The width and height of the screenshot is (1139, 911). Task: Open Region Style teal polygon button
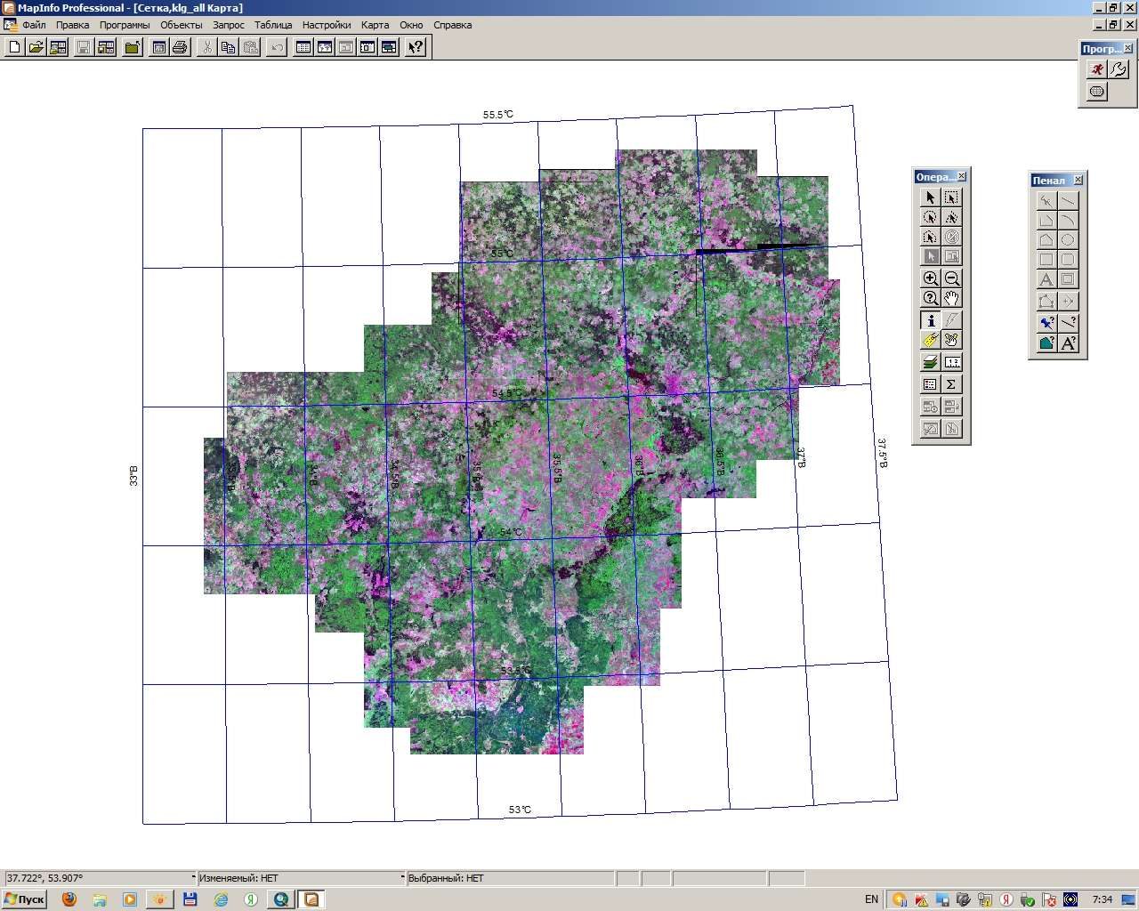(x=1046, y=343)
